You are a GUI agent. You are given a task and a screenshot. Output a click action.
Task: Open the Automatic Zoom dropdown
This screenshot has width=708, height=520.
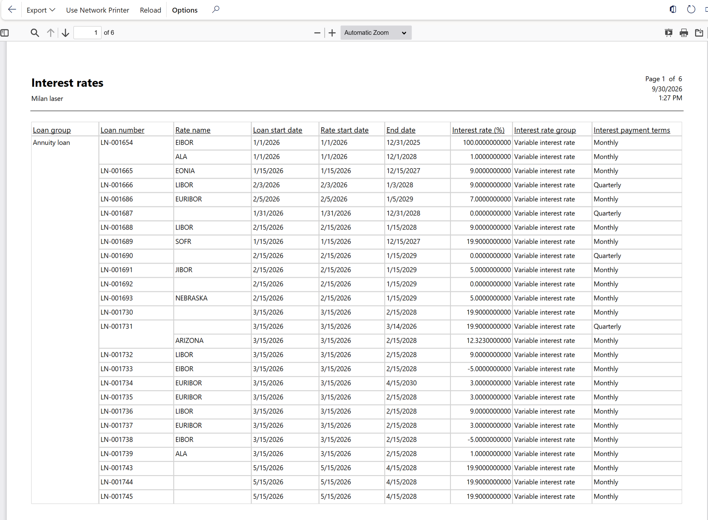click(376, 33)
